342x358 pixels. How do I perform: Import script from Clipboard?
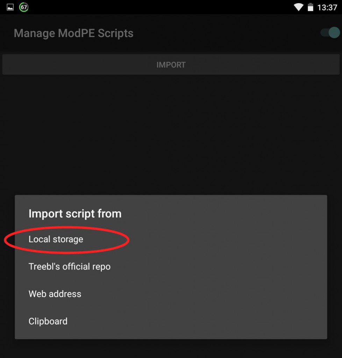pyautogui.click(x=171, y=321)
